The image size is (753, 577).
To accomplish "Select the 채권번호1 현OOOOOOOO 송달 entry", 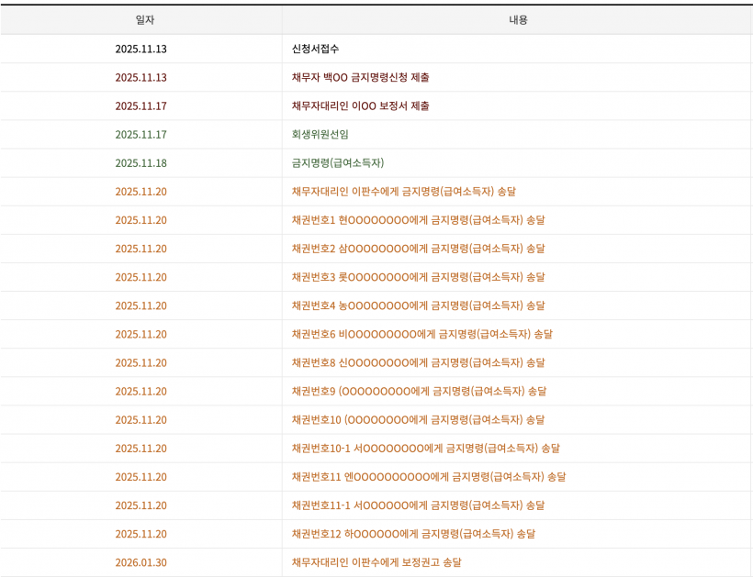I will [x=418, y=220].
